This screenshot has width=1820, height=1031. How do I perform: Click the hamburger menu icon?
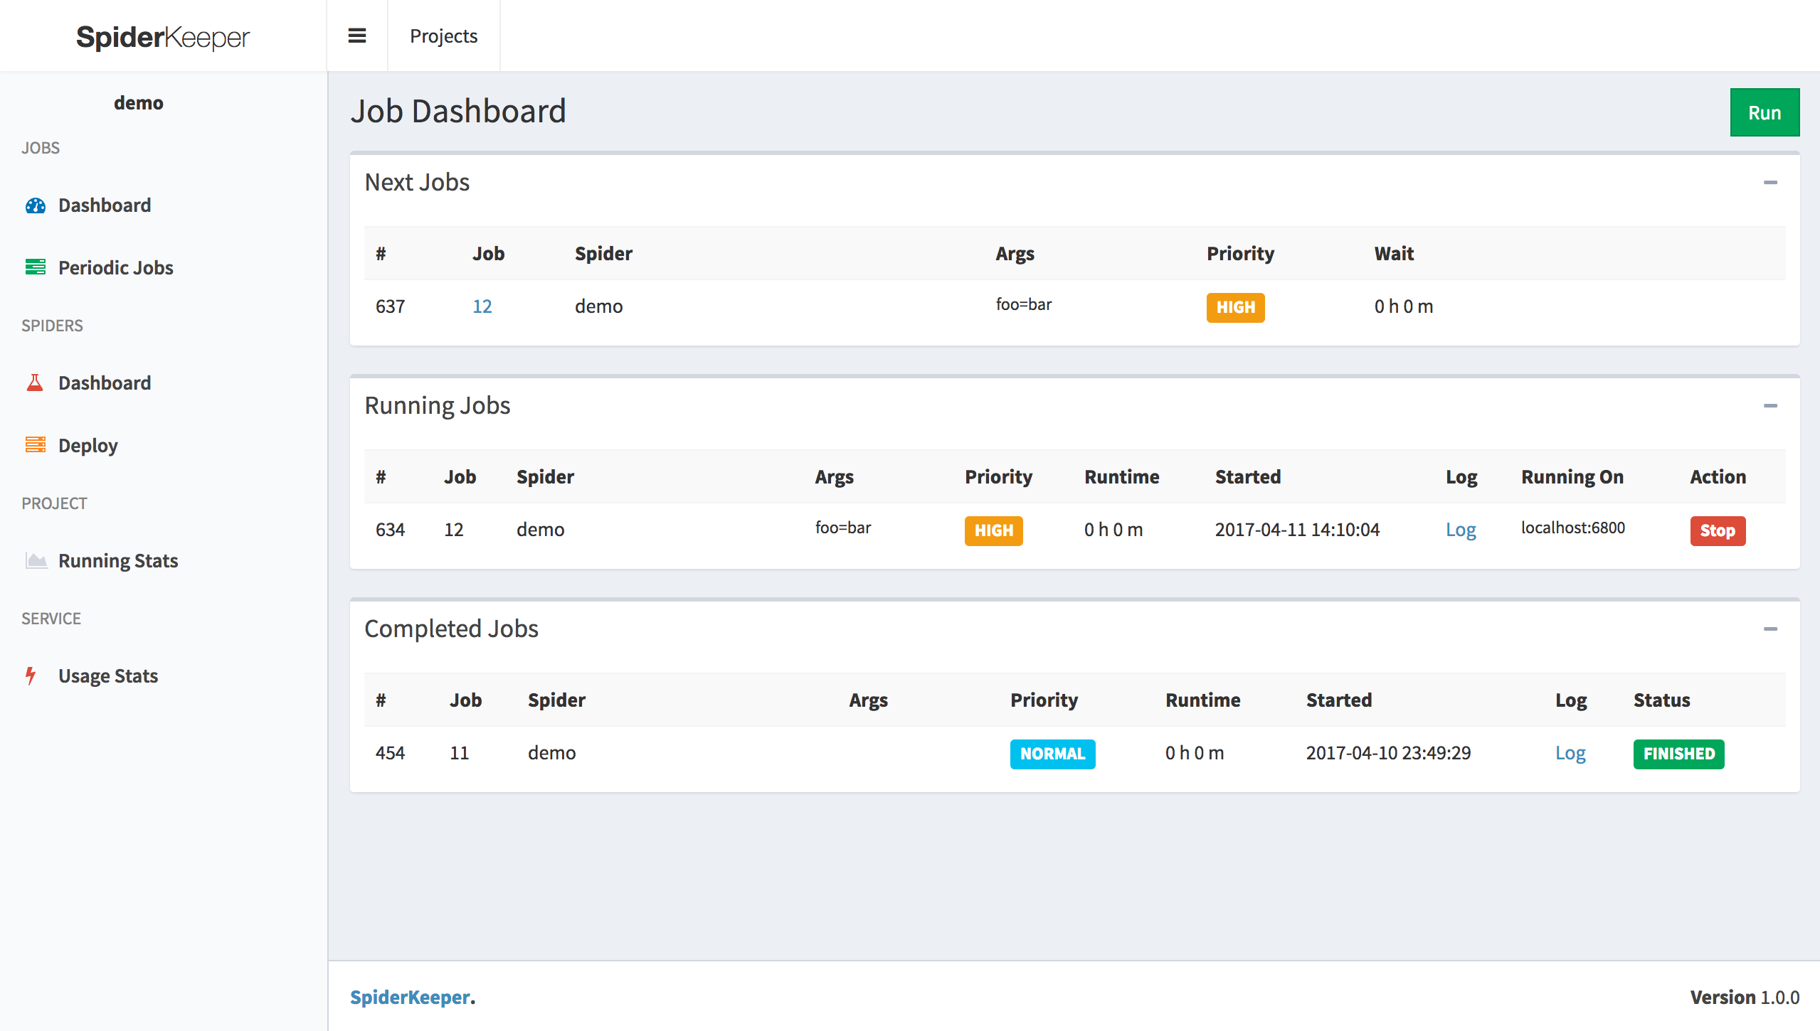(x=356, y=34)
